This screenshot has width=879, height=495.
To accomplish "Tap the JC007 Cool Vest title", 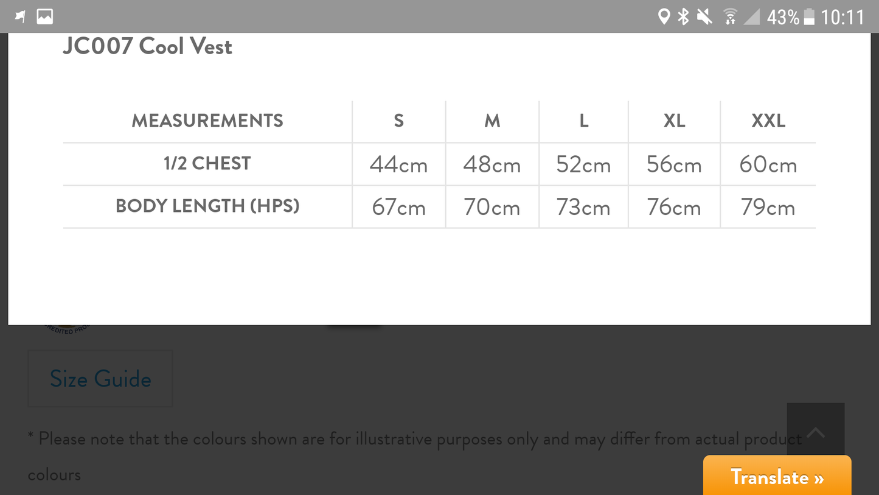I will (x=147, y=47).
